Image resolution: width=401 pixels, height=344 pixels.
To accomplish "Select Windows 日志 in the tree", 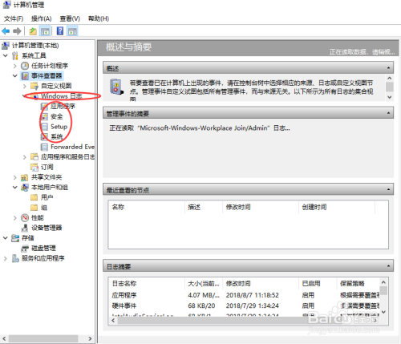I will [62, 96].
